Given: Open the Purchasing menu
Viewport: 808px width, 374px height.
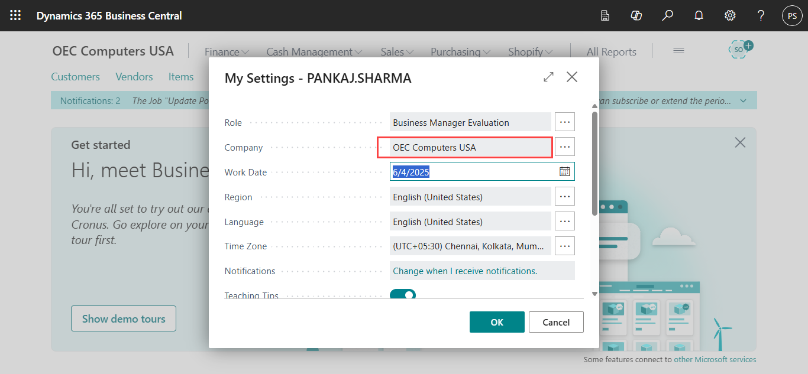Looking at the screenshot, I should point(460,52).
